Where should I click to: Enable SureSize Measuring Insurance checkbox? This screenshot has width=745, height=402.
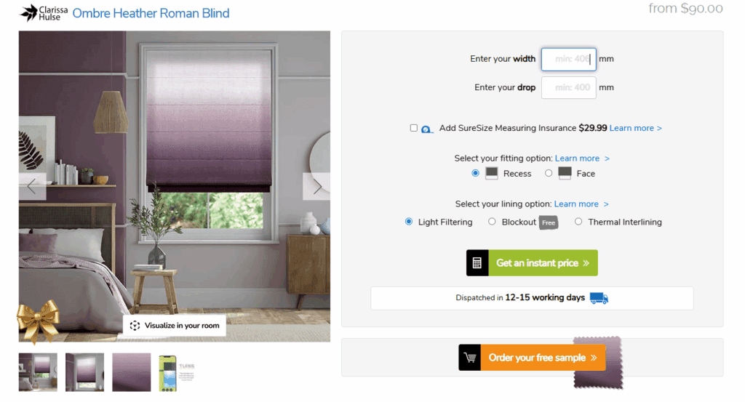[414, 128]
